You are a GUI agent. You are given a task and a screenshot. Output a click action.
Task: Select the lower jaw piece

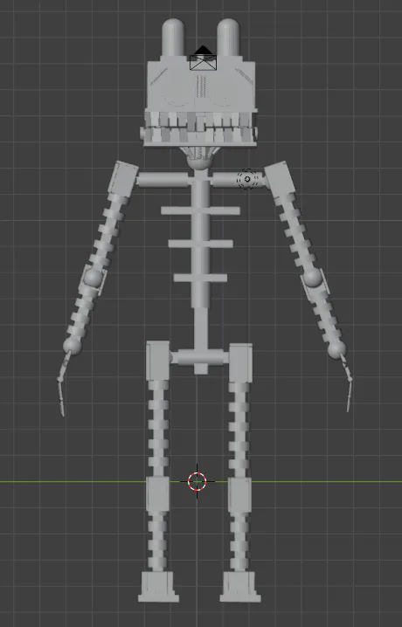[x=198, y=137]
